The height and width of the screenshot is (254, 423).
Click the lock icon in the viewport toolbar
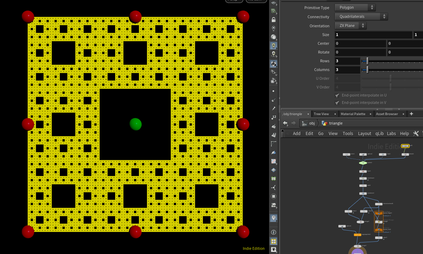[274, 20]
